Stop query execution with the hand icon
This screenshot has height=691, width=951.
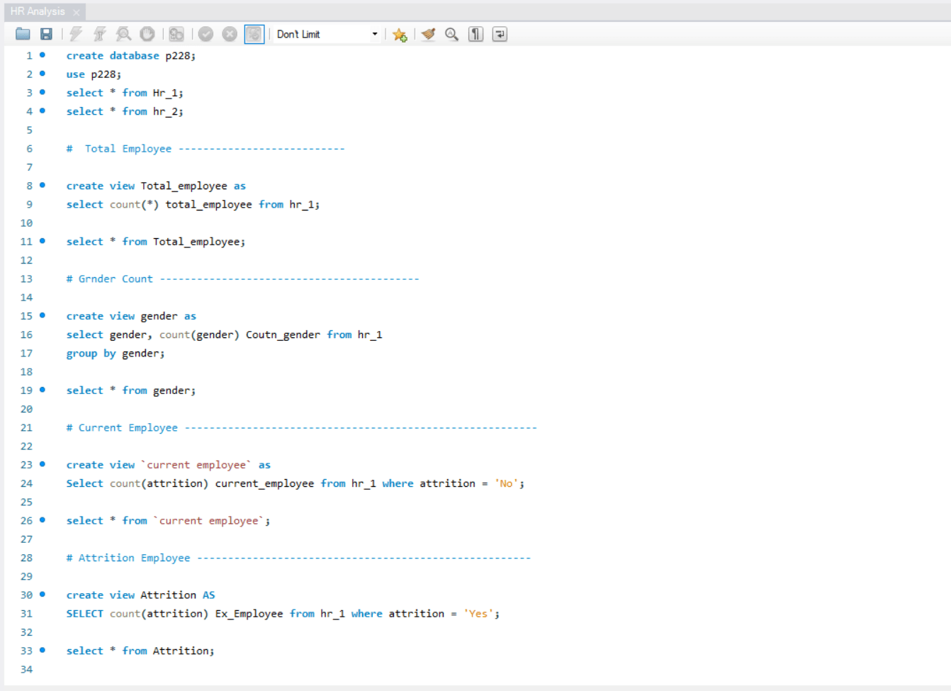pyautogui.click(x=147, y=34)
